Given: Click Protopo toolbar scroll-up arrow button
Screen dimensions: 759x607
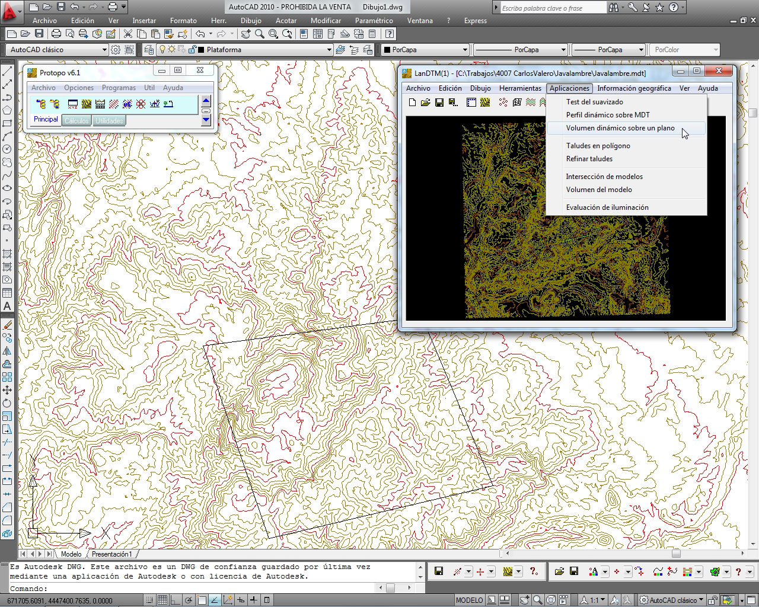Looking at the screenshot, I should pos(206,101).
